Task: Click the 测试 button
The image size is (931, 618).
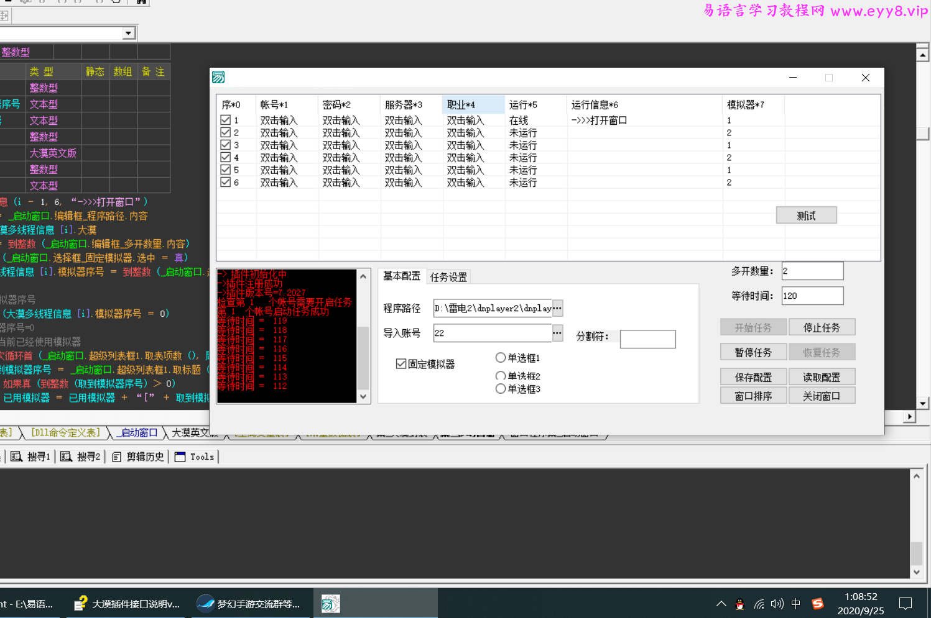Action: coord(806,216)
